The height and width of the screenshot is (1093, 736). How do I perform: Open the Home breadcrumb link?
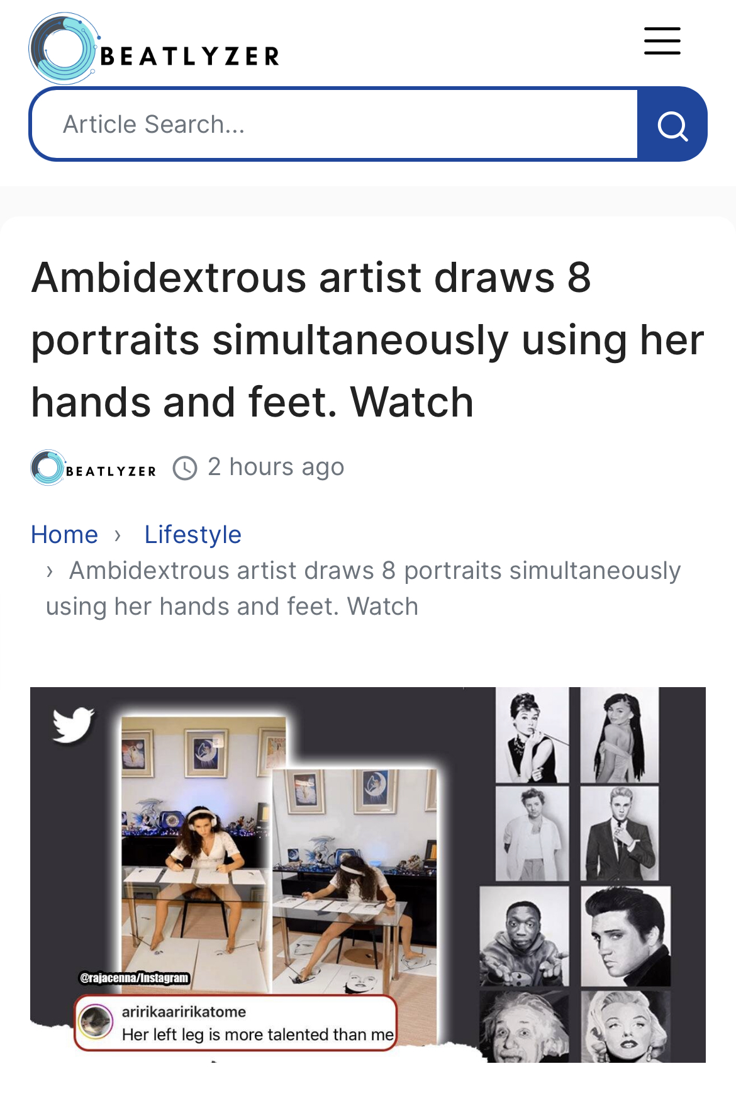click(x=64, y=535)
